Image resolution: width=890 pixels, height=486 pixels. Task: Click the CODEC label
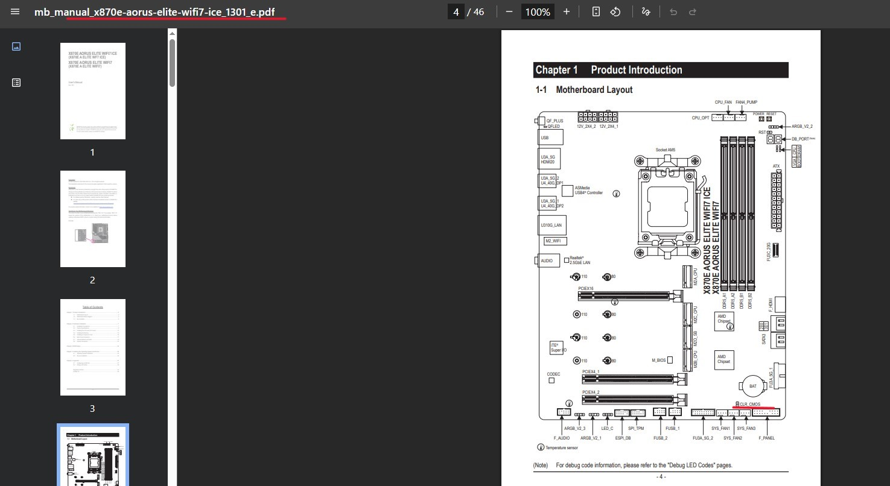[x=553, y=374]
